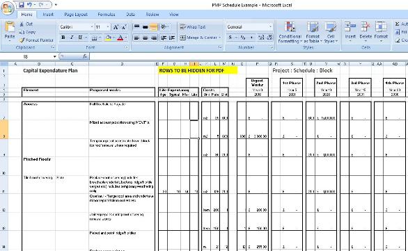Click the Merge & Center button
This screenshot has height=251, width=408.
click(x=201, y=38)
